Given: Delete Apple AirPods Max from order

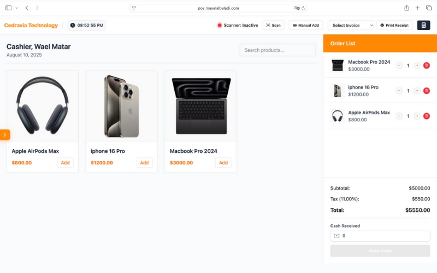Looking at the screenshot, I should tap(427, 116).
